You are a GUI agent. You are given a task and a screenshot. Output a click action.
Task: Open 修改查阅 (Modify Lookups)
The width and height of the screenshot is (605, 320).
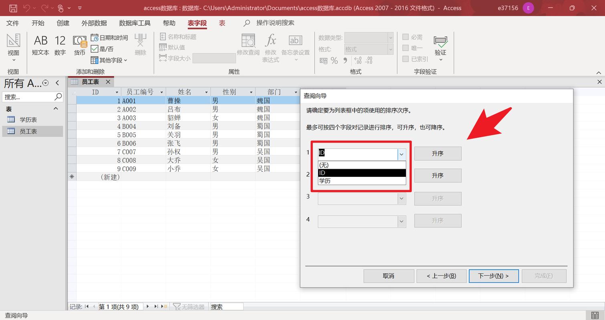coord(248,45)
